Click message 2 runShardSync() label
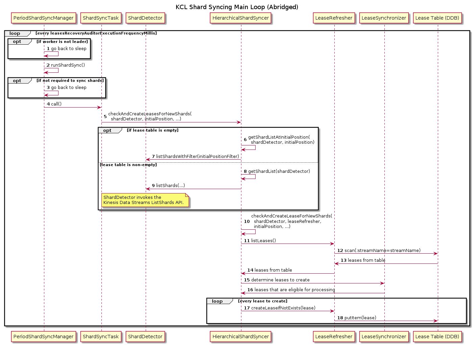This screenshot has height=345, width=473. pyautogui.click(x=68, y=65)
